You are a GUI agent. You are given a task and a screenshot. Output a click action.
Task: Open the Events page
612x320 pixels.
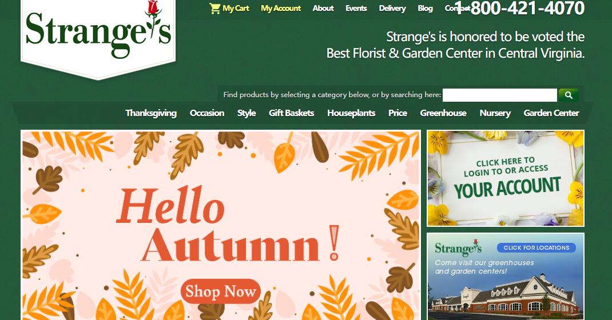pos(356,8)
